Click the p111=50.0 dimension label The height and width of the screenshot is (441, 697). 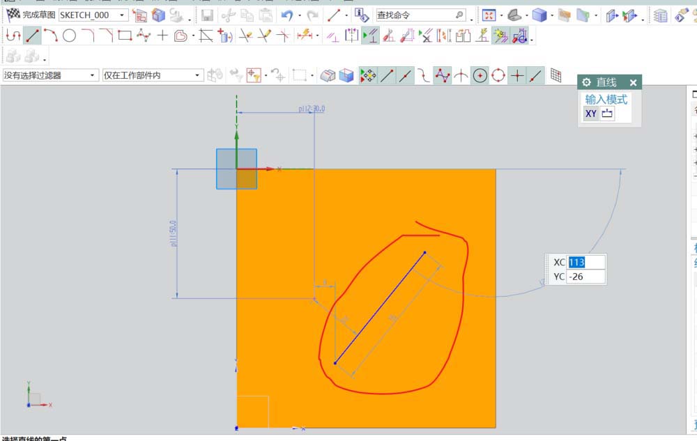[x=173, y=233]
